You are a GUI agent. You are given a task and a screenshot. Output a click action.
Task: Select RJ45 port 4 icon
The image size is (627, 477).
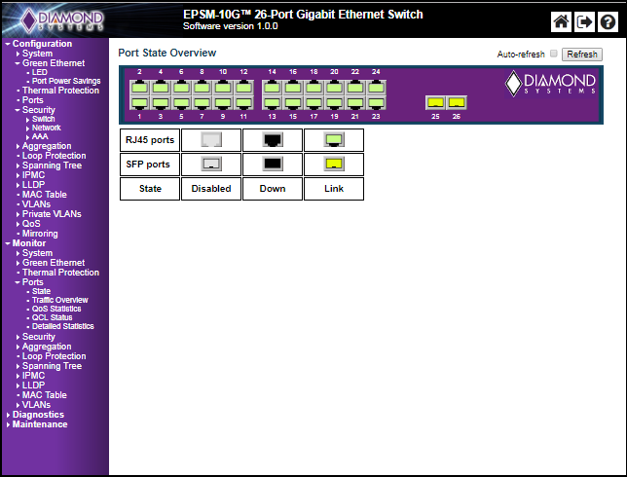[x=161, y=87]
